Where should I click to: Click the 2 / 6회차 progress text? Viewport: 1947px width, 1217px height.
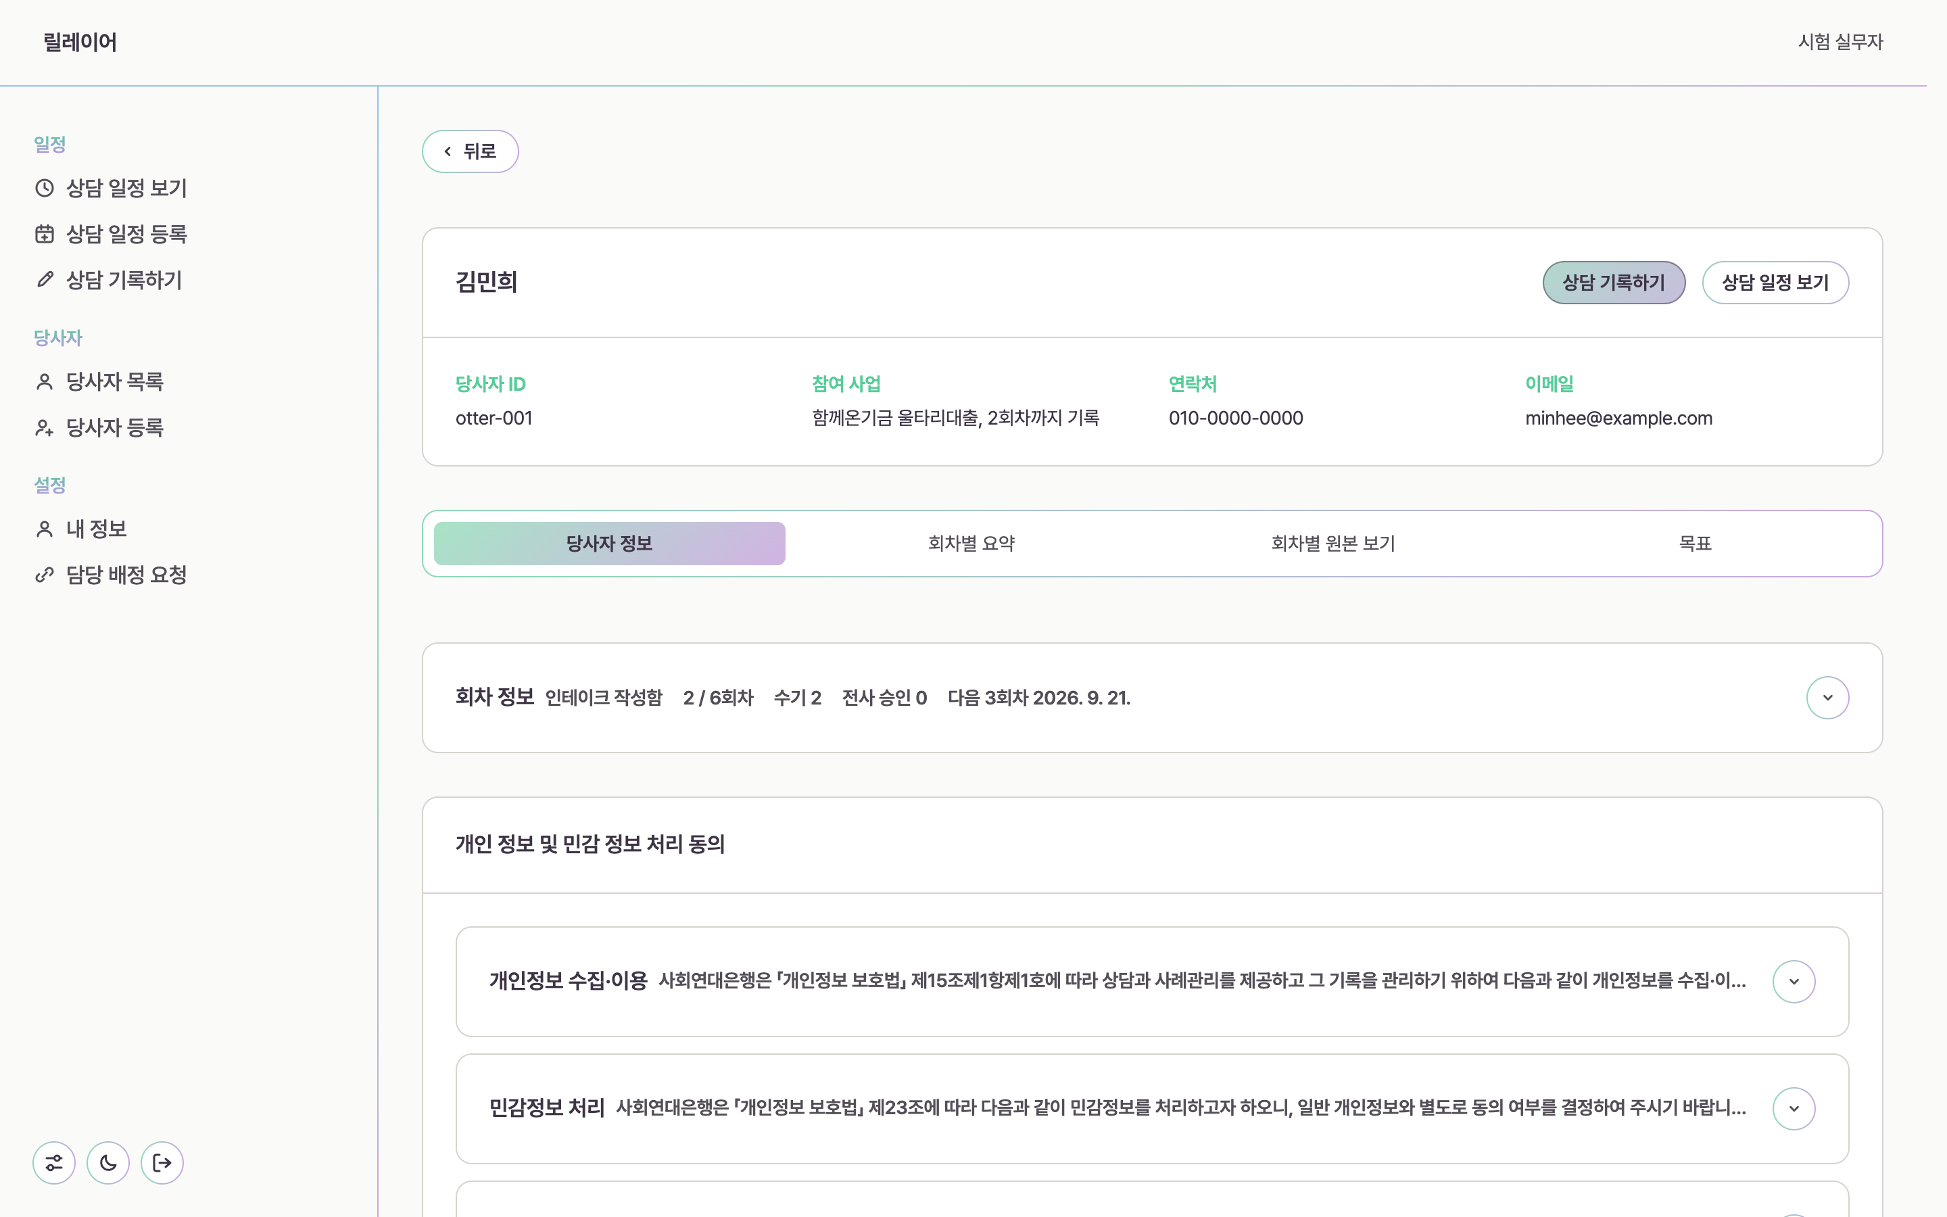click(718, 698)
